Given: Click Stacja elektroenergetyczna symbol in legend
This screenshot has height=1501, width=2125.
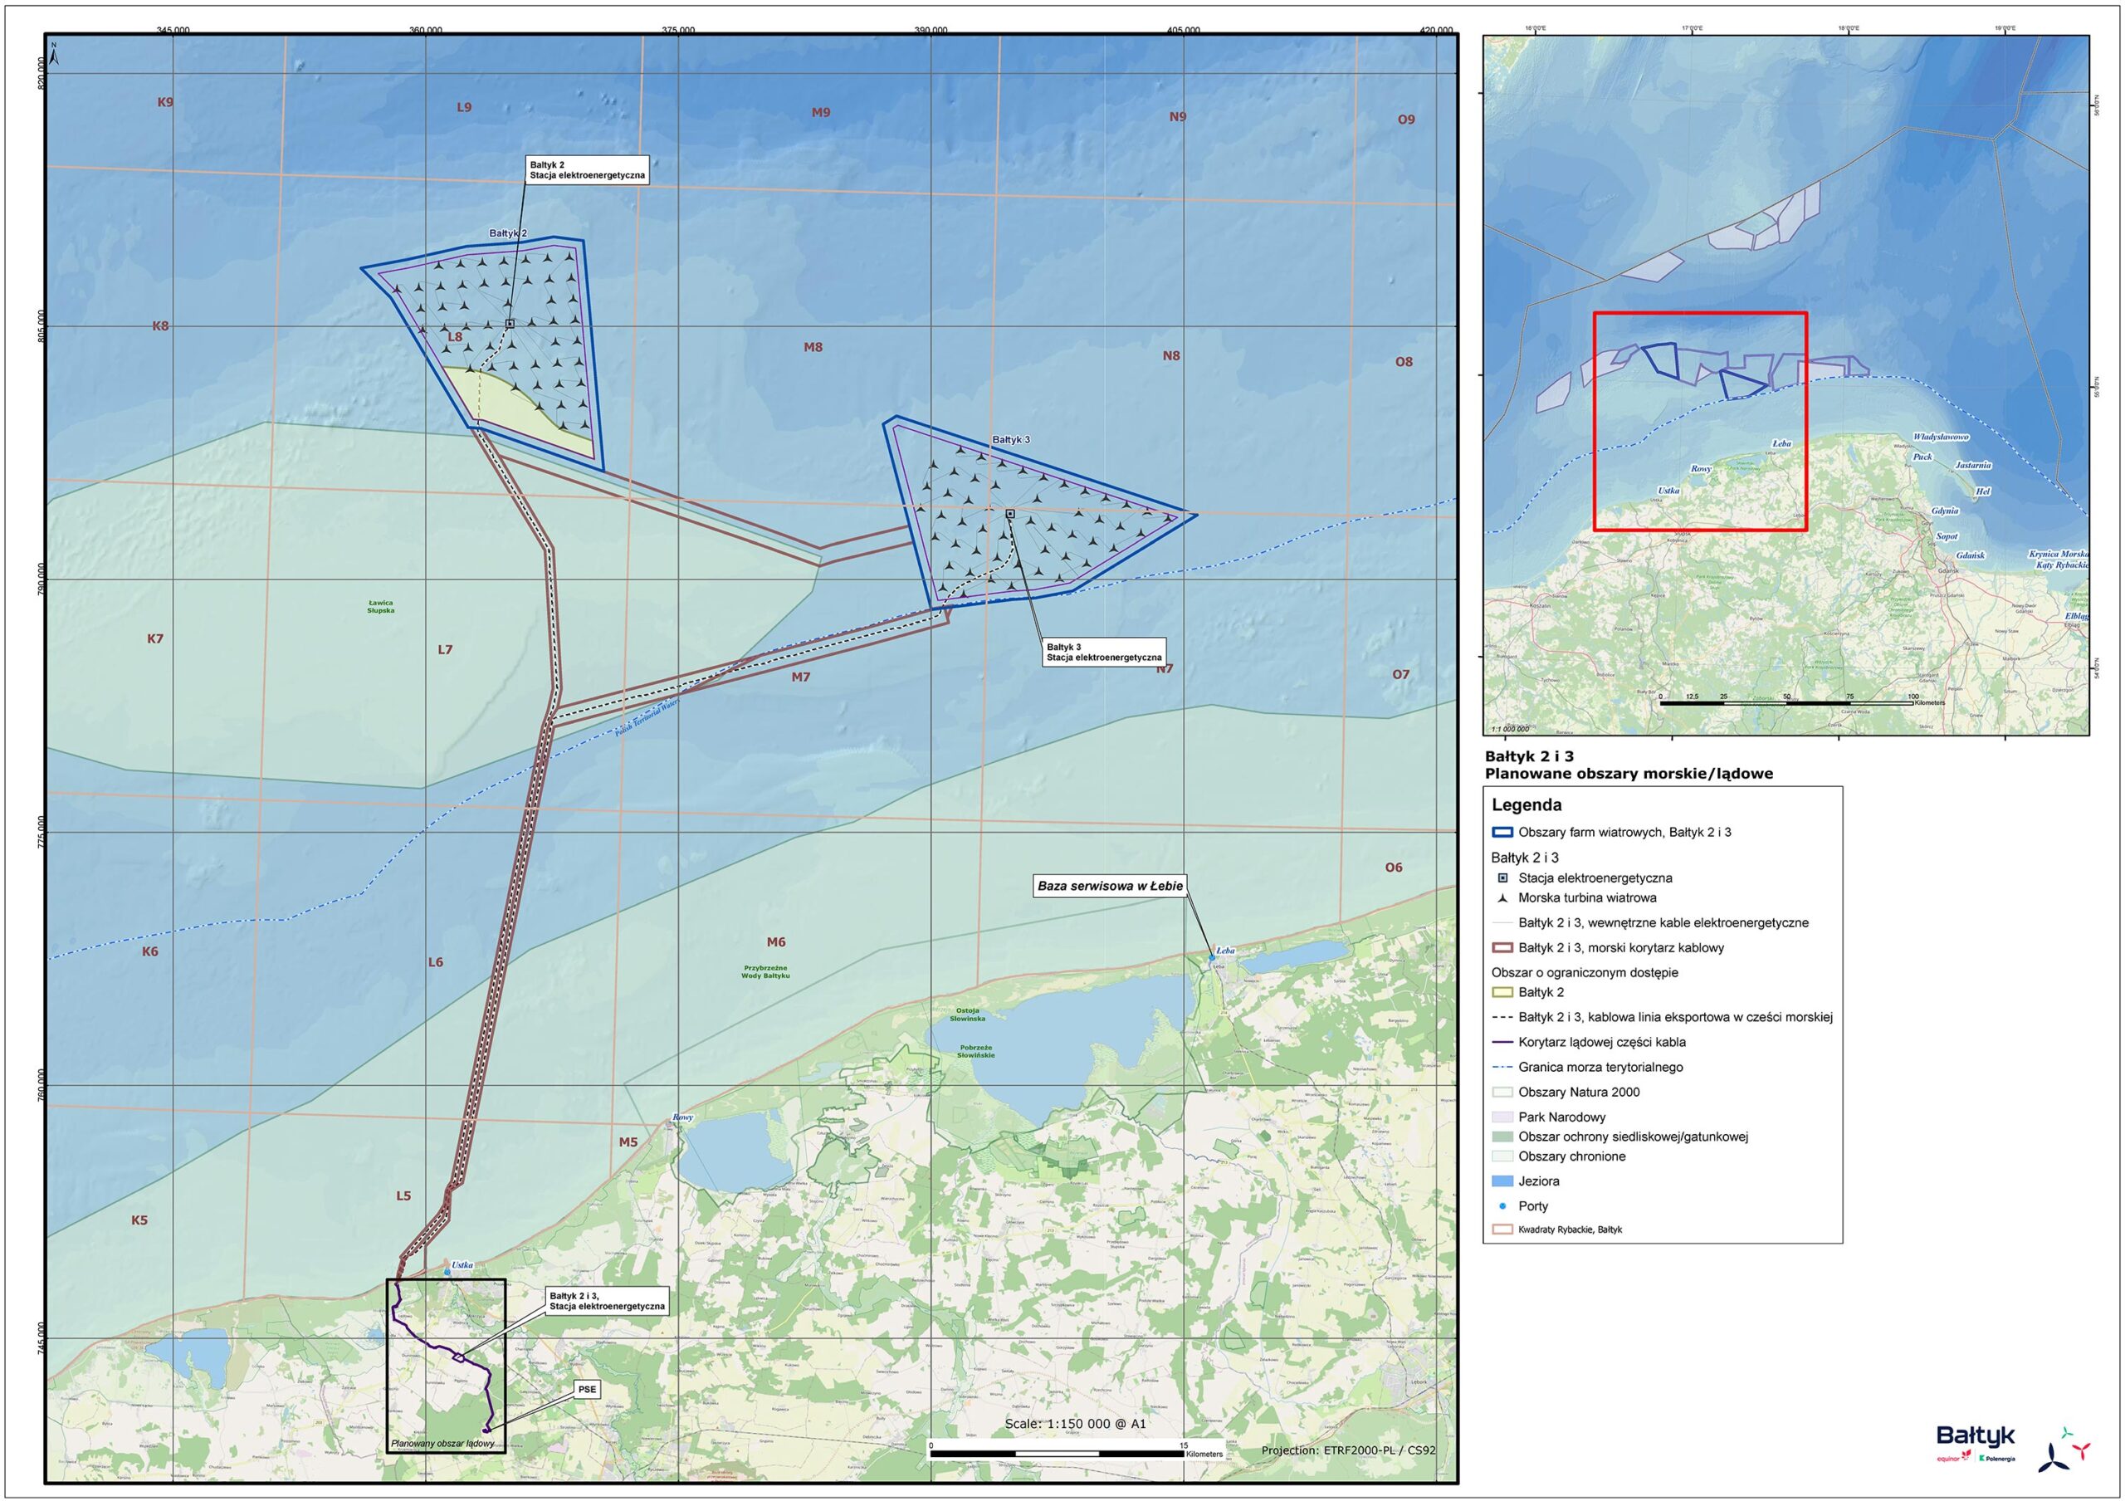Looking at the screenshot, I should pos(1503,878).
